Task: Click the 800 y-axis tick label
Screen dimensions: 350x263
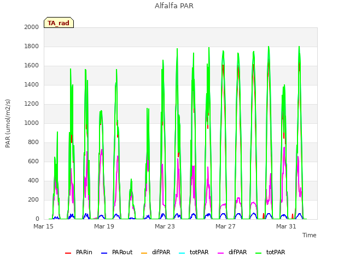Action: 33,142
